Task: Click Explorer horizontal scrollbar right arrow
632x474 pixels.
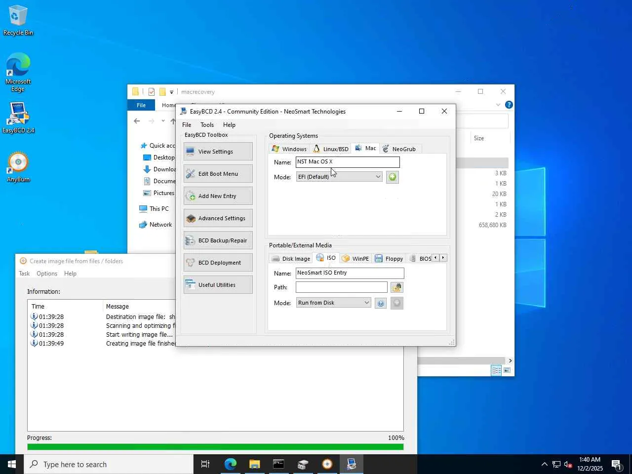Action: tap(510, 361)
